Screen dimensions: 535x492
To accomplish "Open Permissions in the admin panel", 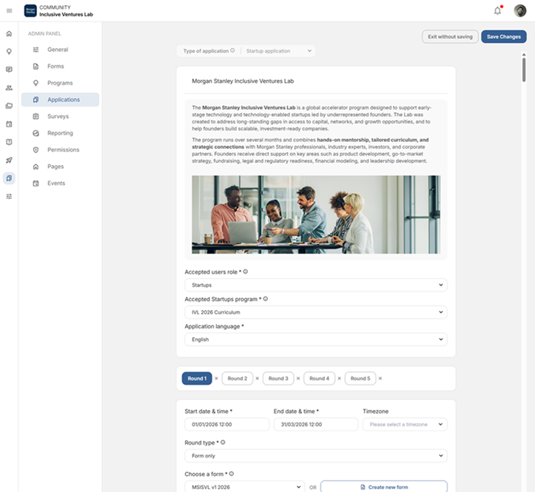I will tap(60, 149).
